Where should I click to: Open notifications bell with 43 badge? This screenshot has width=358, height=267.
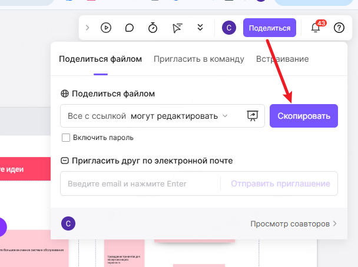[317, 26]
